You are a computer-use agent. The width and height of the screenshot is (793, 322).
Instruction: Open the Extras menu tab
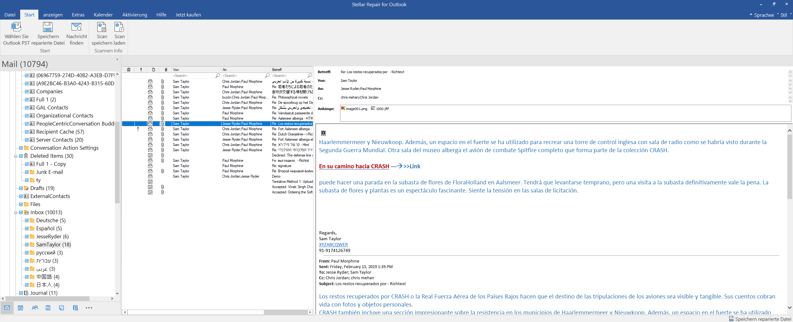click(x=78, y=15)
